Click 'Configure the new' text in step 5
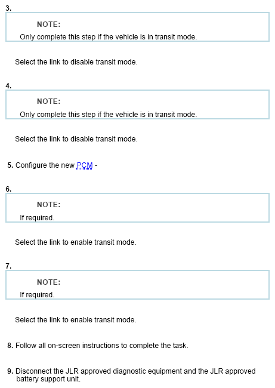Image resolution: width=275 pixels, height=388 pixels. pyautogui.click(x=45, y=165)
